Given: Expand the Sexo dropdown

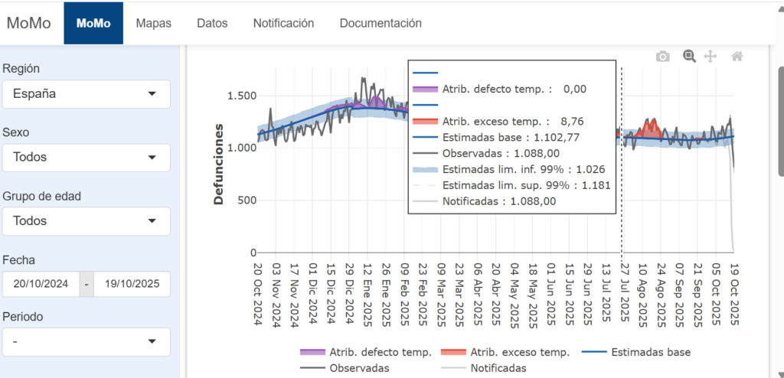Looking at the screenshot, I should click(x=86, y=158).
